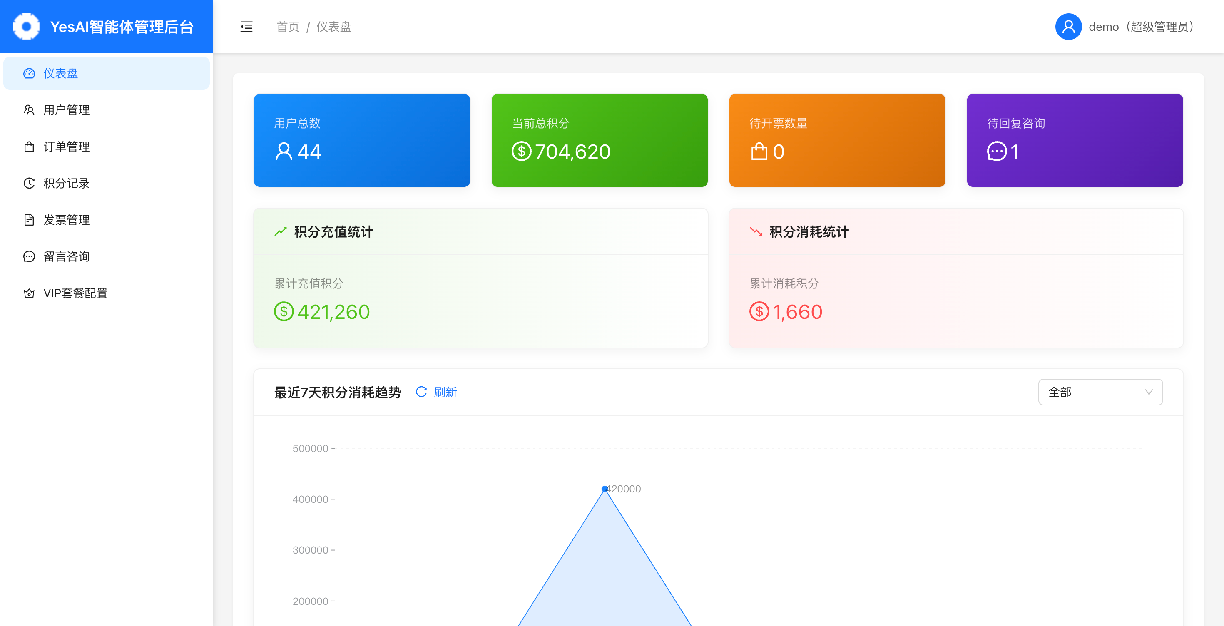The image size is (1224, 626).
Task: Click the YesAI logo icon
Action: 27,27
